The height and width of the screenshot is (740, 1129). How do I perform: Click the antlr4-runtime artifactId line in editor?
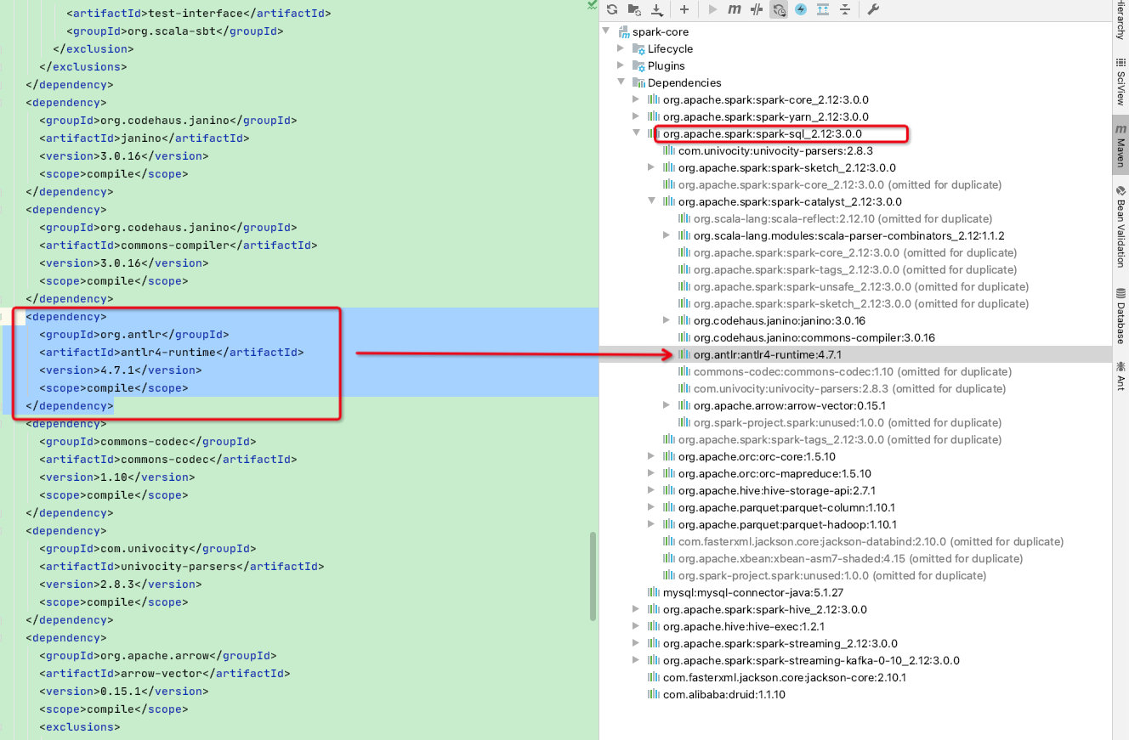coord(171,352)
